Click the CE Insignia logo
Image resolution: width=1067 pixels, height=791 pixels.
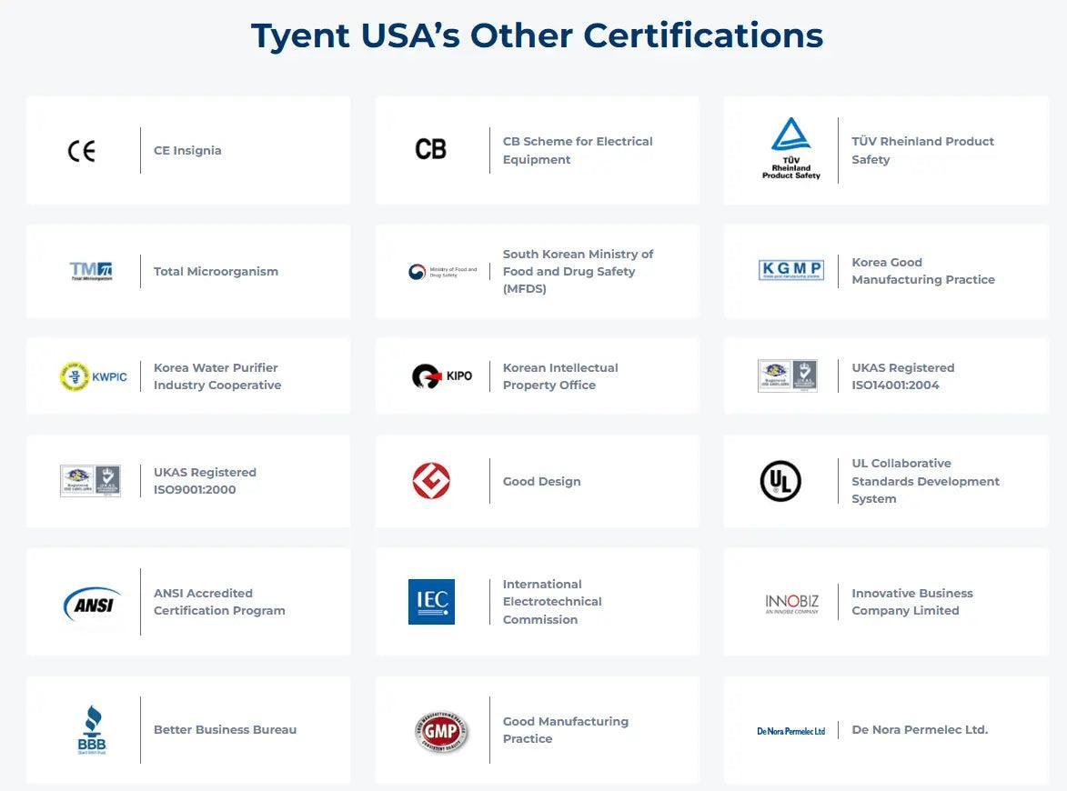tap(82, 151)
